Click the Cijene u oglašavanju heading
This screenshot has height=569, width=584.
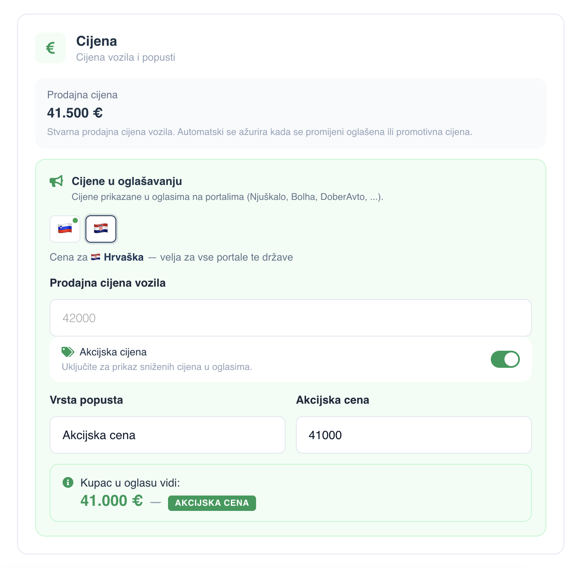click(x=127, y=181)
